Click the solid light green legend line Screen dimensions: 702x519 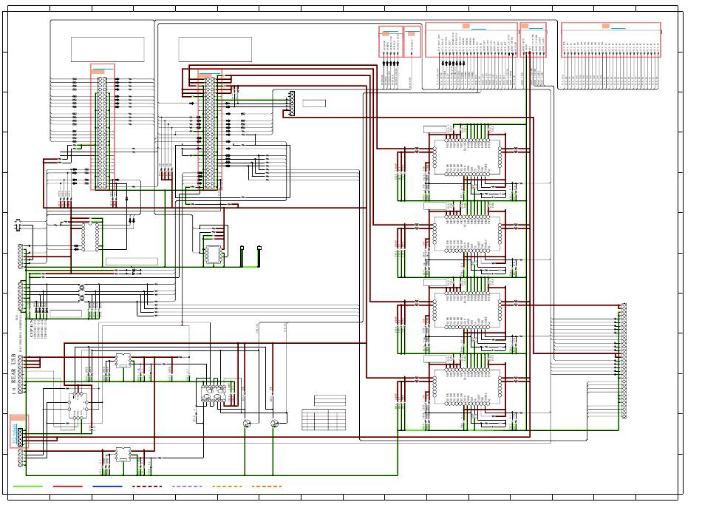28,487
